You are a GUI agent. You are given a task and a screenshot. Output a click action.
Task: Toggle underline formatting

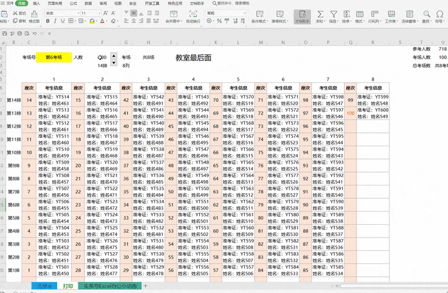coord(63,21)
